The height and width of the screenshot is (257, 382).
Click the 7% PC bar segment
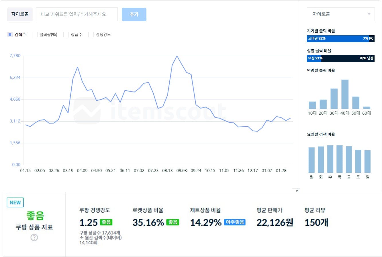(x=372, y=38)
